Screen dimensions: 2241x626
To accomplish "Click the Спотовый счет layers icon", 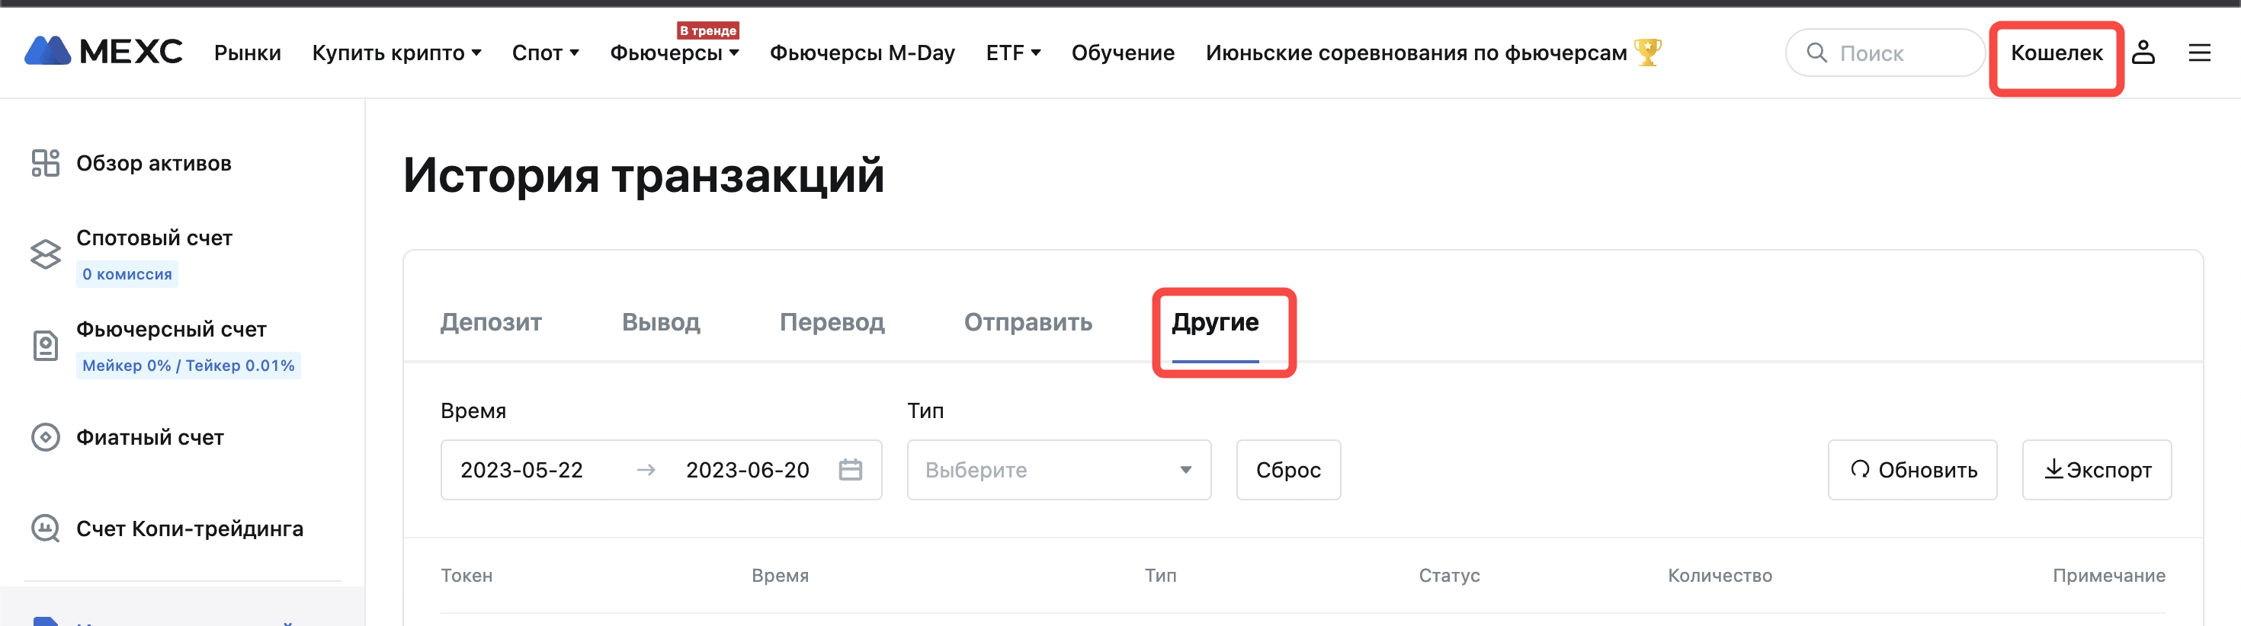I will click(45, 254).
